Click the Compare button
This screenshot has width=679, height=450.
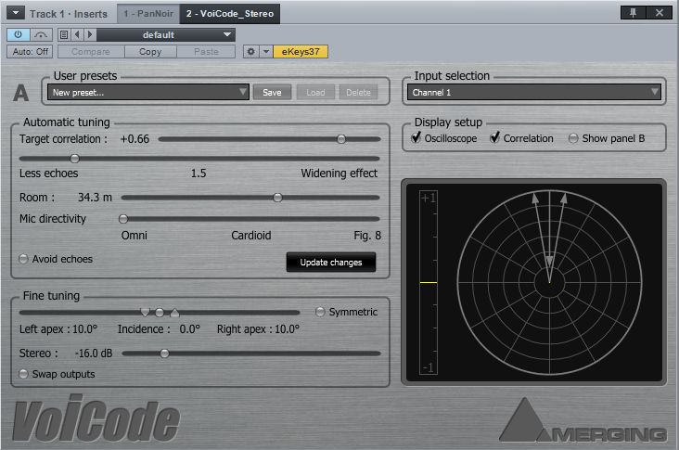[x=91, y=52]
